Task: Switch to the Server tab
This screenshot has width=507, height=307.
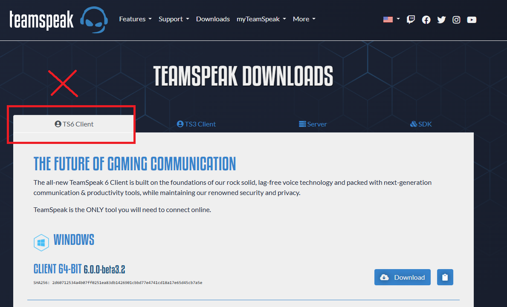Action: tap(313, 124)
